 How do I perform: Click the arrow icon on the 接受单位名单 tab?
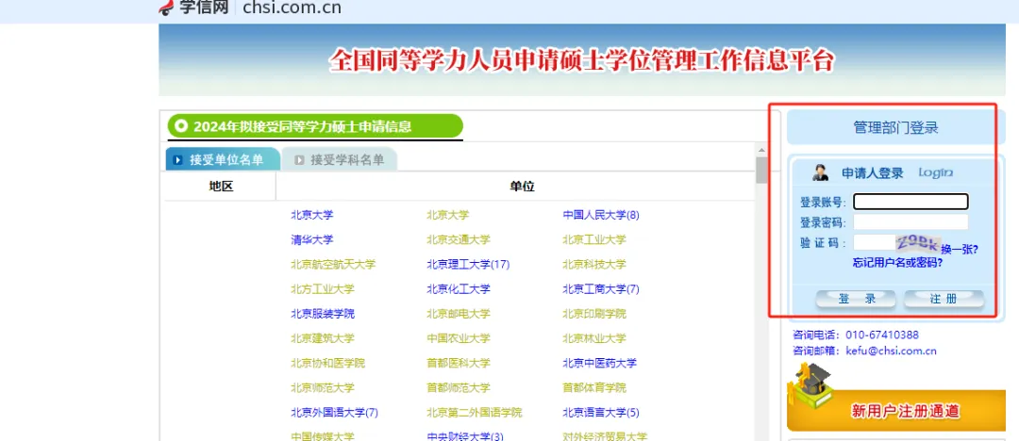[x=177, y=160]
